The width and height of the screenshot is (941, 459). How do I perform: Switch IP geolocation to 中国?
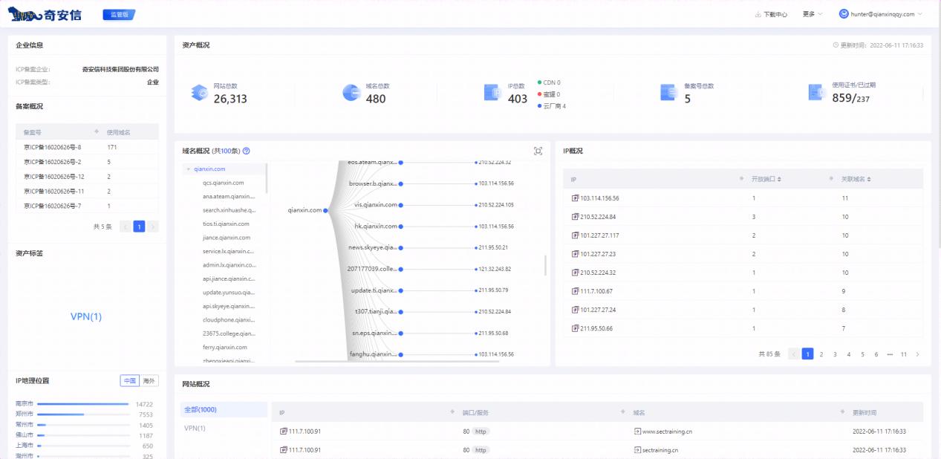tap(129, 381)
